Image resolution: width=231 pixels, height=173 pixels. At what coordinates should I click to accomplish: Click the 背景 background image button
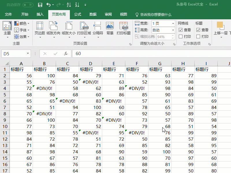click(x=110, y=28)
